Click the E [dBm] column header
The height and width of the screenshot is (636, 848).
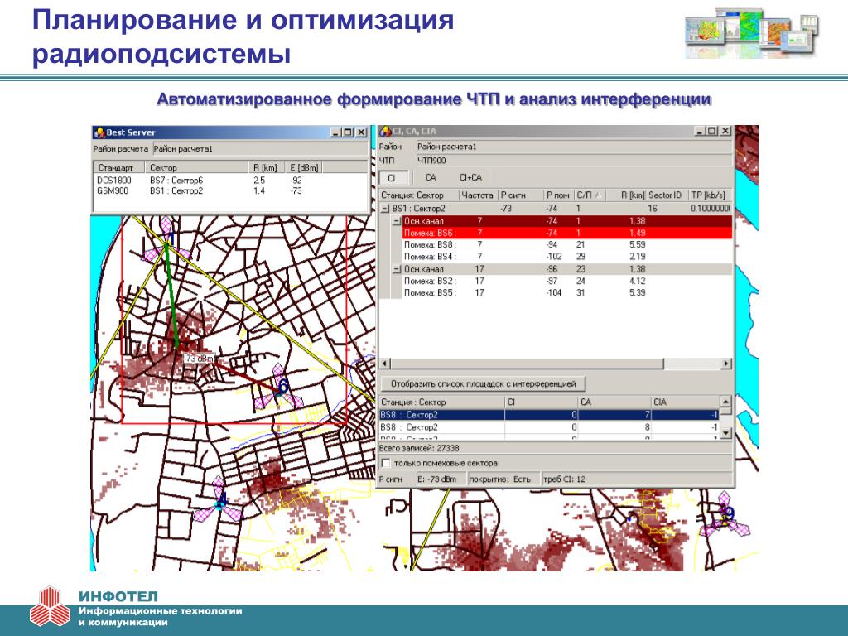click(x=304, y=167)
